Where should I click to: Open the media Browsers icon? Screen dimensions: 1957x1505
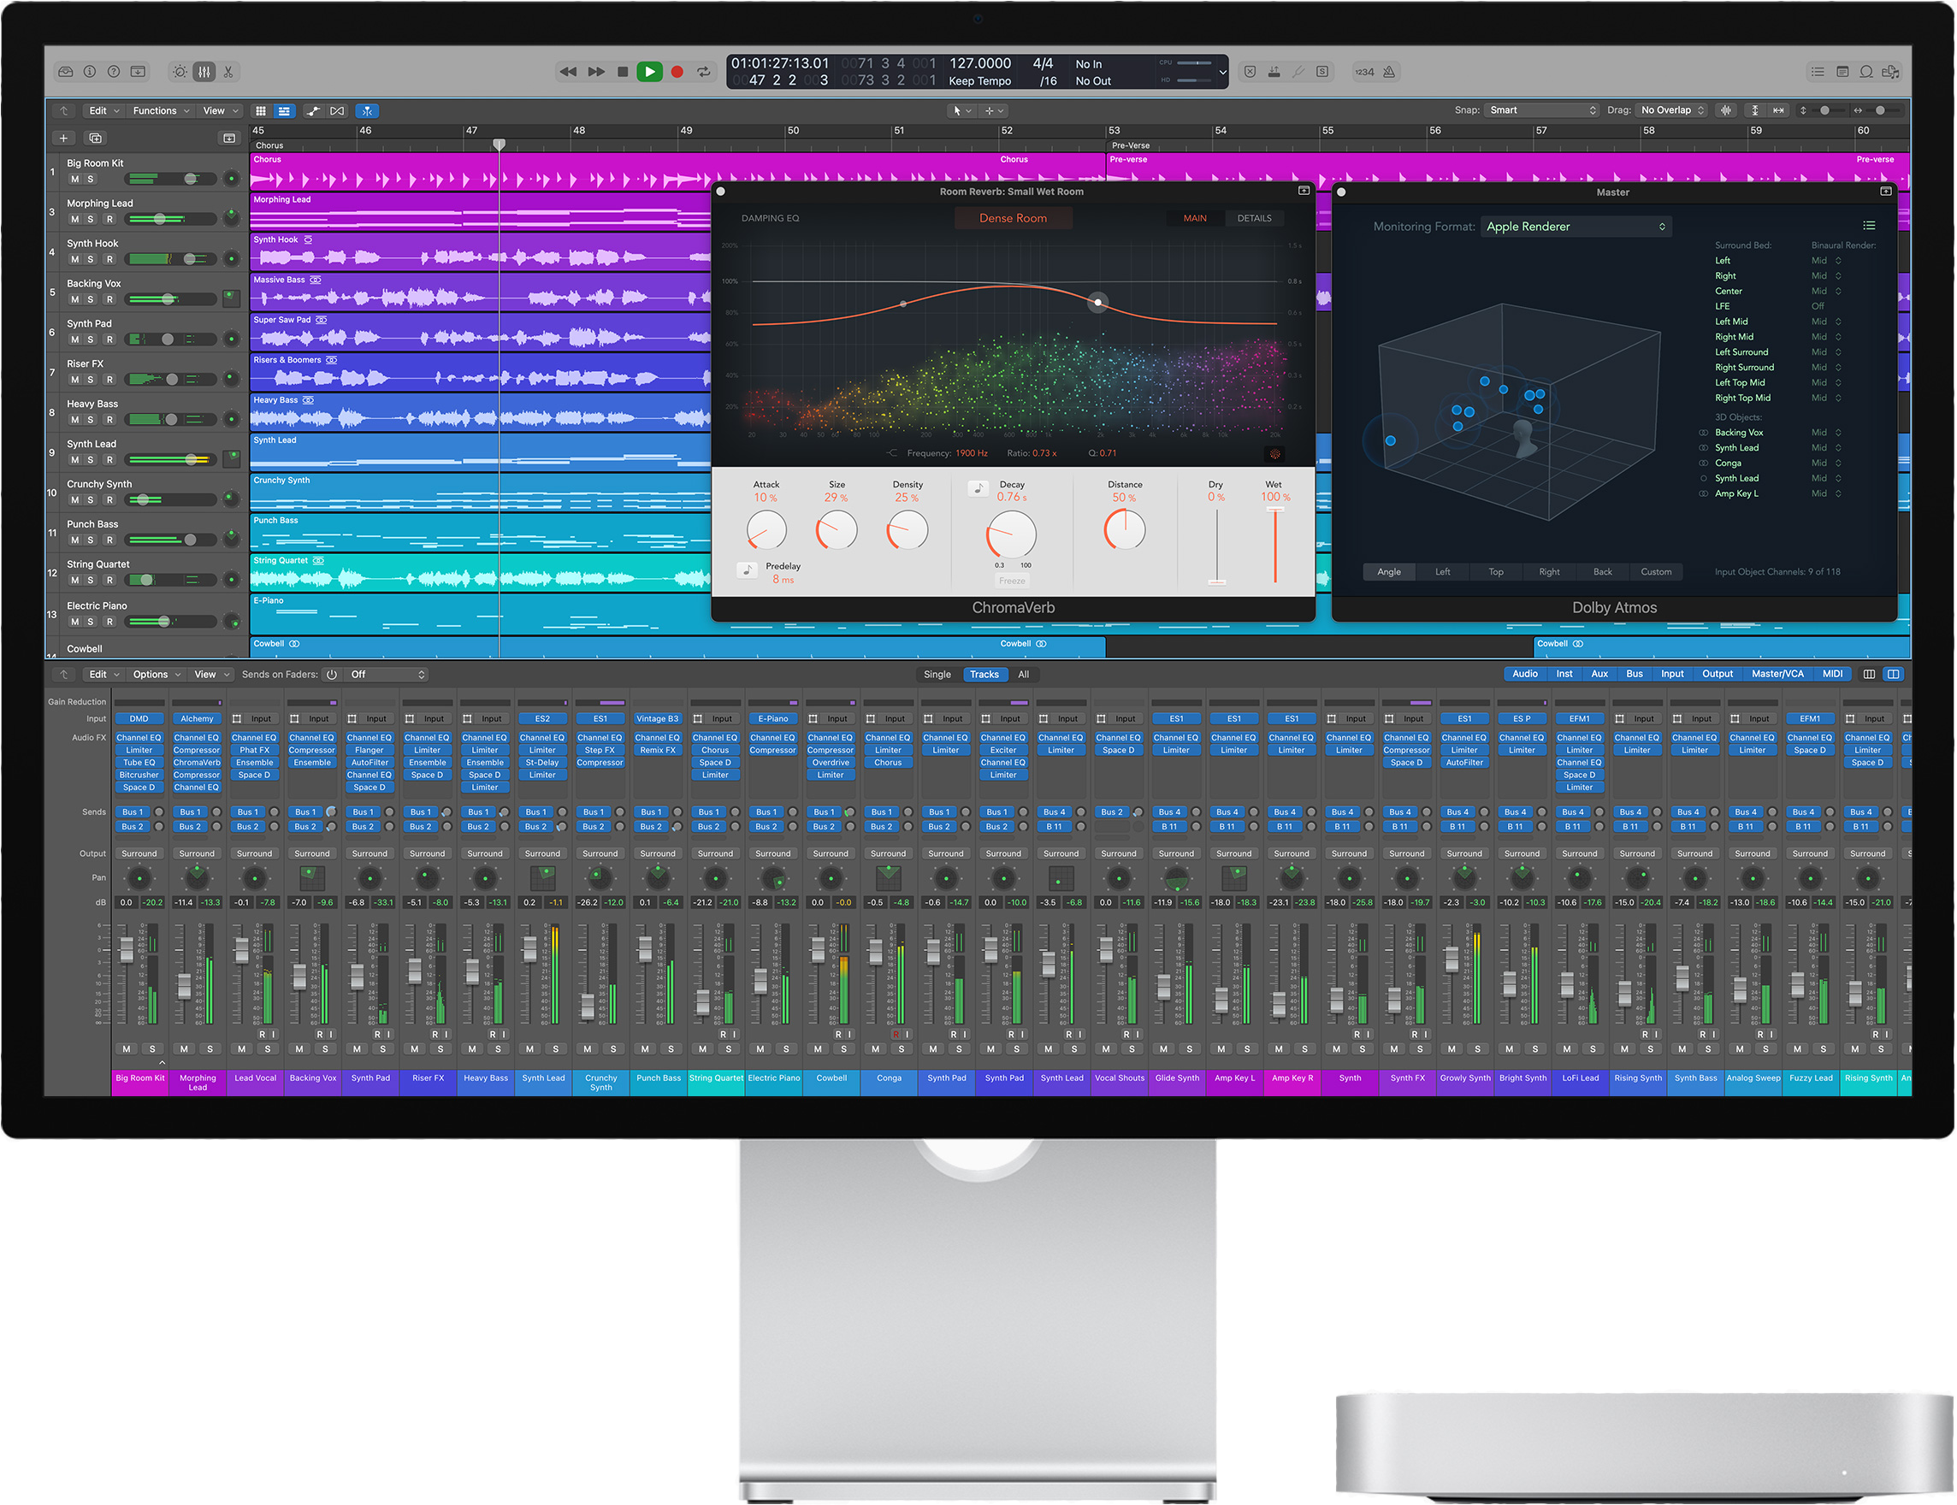(1890, 72)
